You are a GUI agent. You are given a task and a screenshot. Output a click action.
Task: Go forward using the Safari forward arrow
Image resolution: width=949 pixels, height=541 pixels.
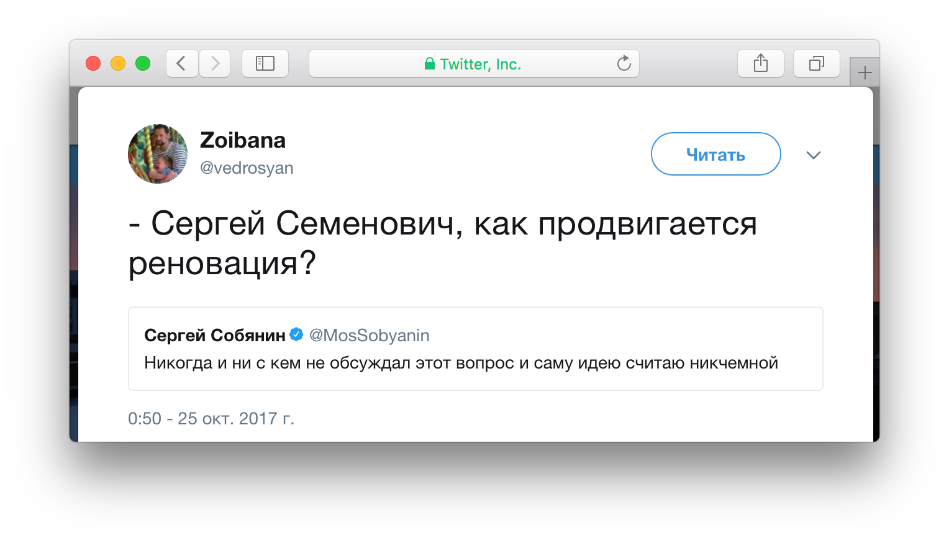click(215, 63)
